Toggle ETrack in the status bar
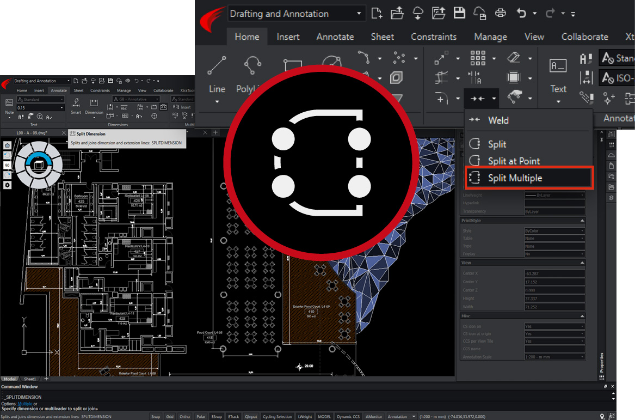 click(x=233, y=416)
